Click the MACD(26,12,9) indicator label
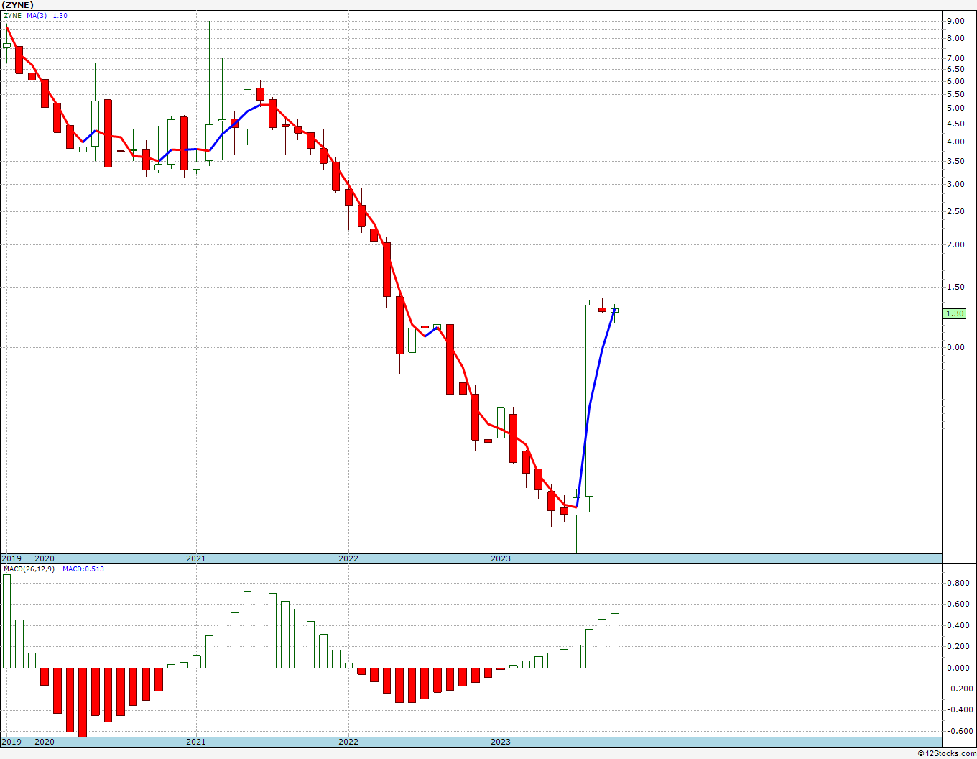 [x=29, y=569]
